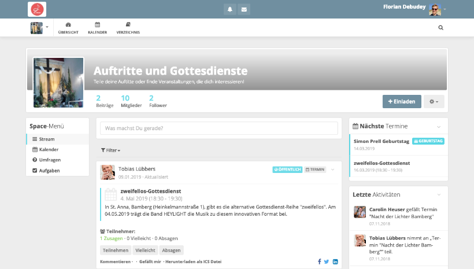Image resolution: width=474 pixels, height=269 pixels.
Task: Click the 1 Zusagen participants link
Action: (111, 238)
